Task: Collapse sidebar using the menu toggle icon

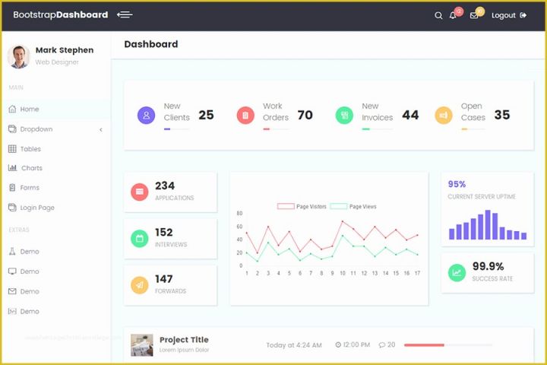Action: tap(125, 14)
